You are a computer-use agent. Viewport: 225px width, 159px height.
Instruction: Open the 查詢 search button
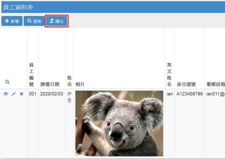[34, 21]
